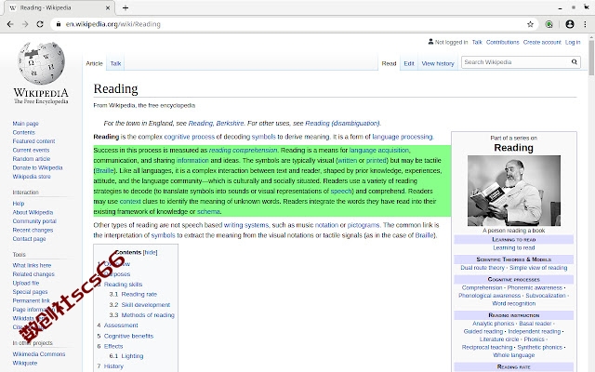Open photo of person reading a book

[x=514, y=191]
